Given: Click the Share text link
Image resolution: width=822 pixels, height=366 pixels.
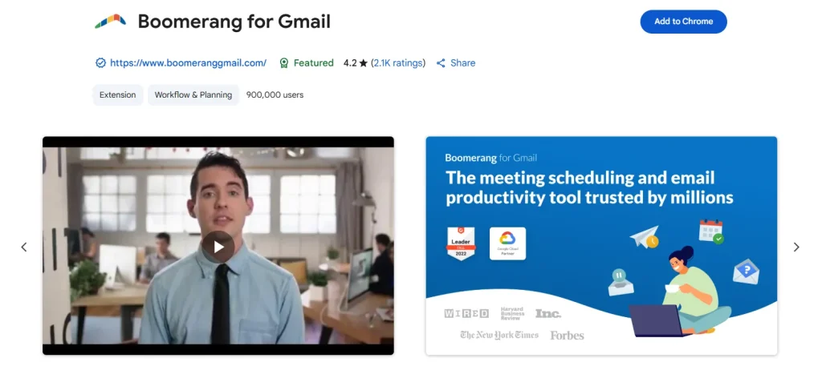Looking at the screenshot, I should (x=463, y=63).
